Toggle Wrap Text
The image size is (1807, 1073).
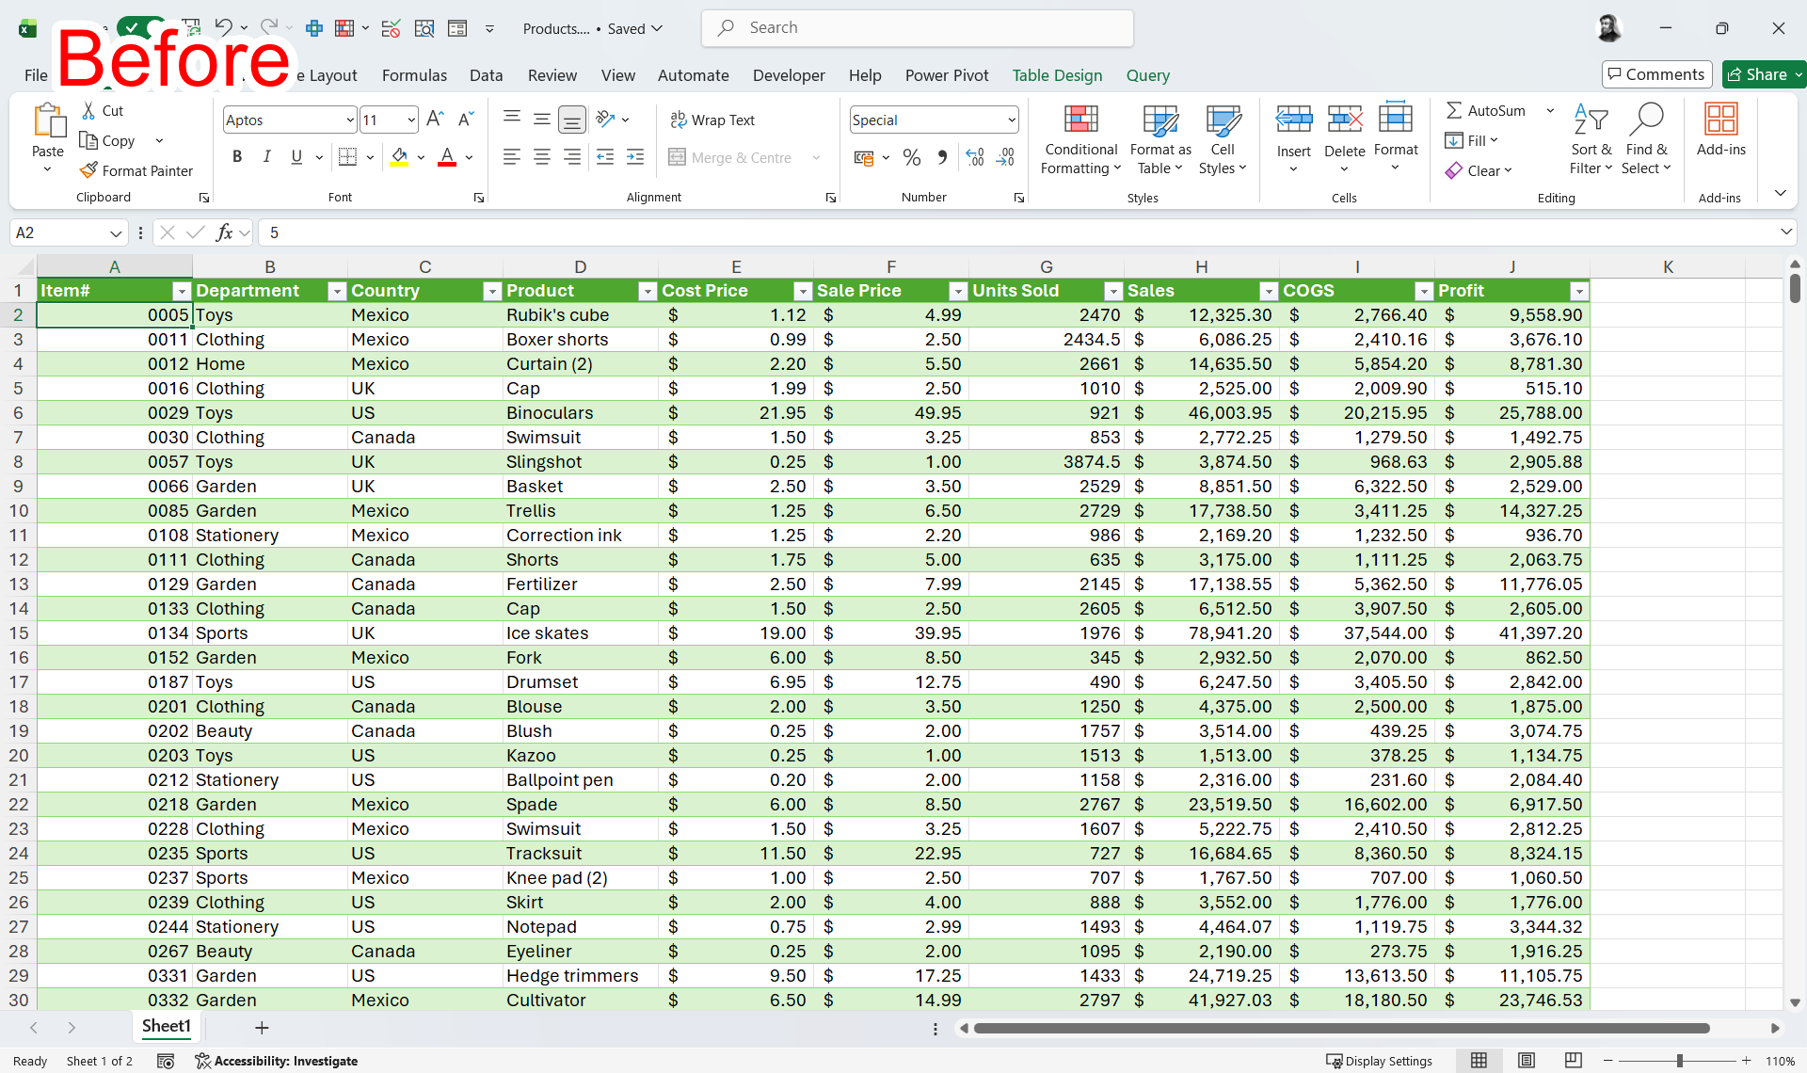(712, 120)
